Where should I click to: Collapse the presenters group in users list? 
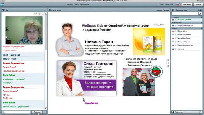172,17
